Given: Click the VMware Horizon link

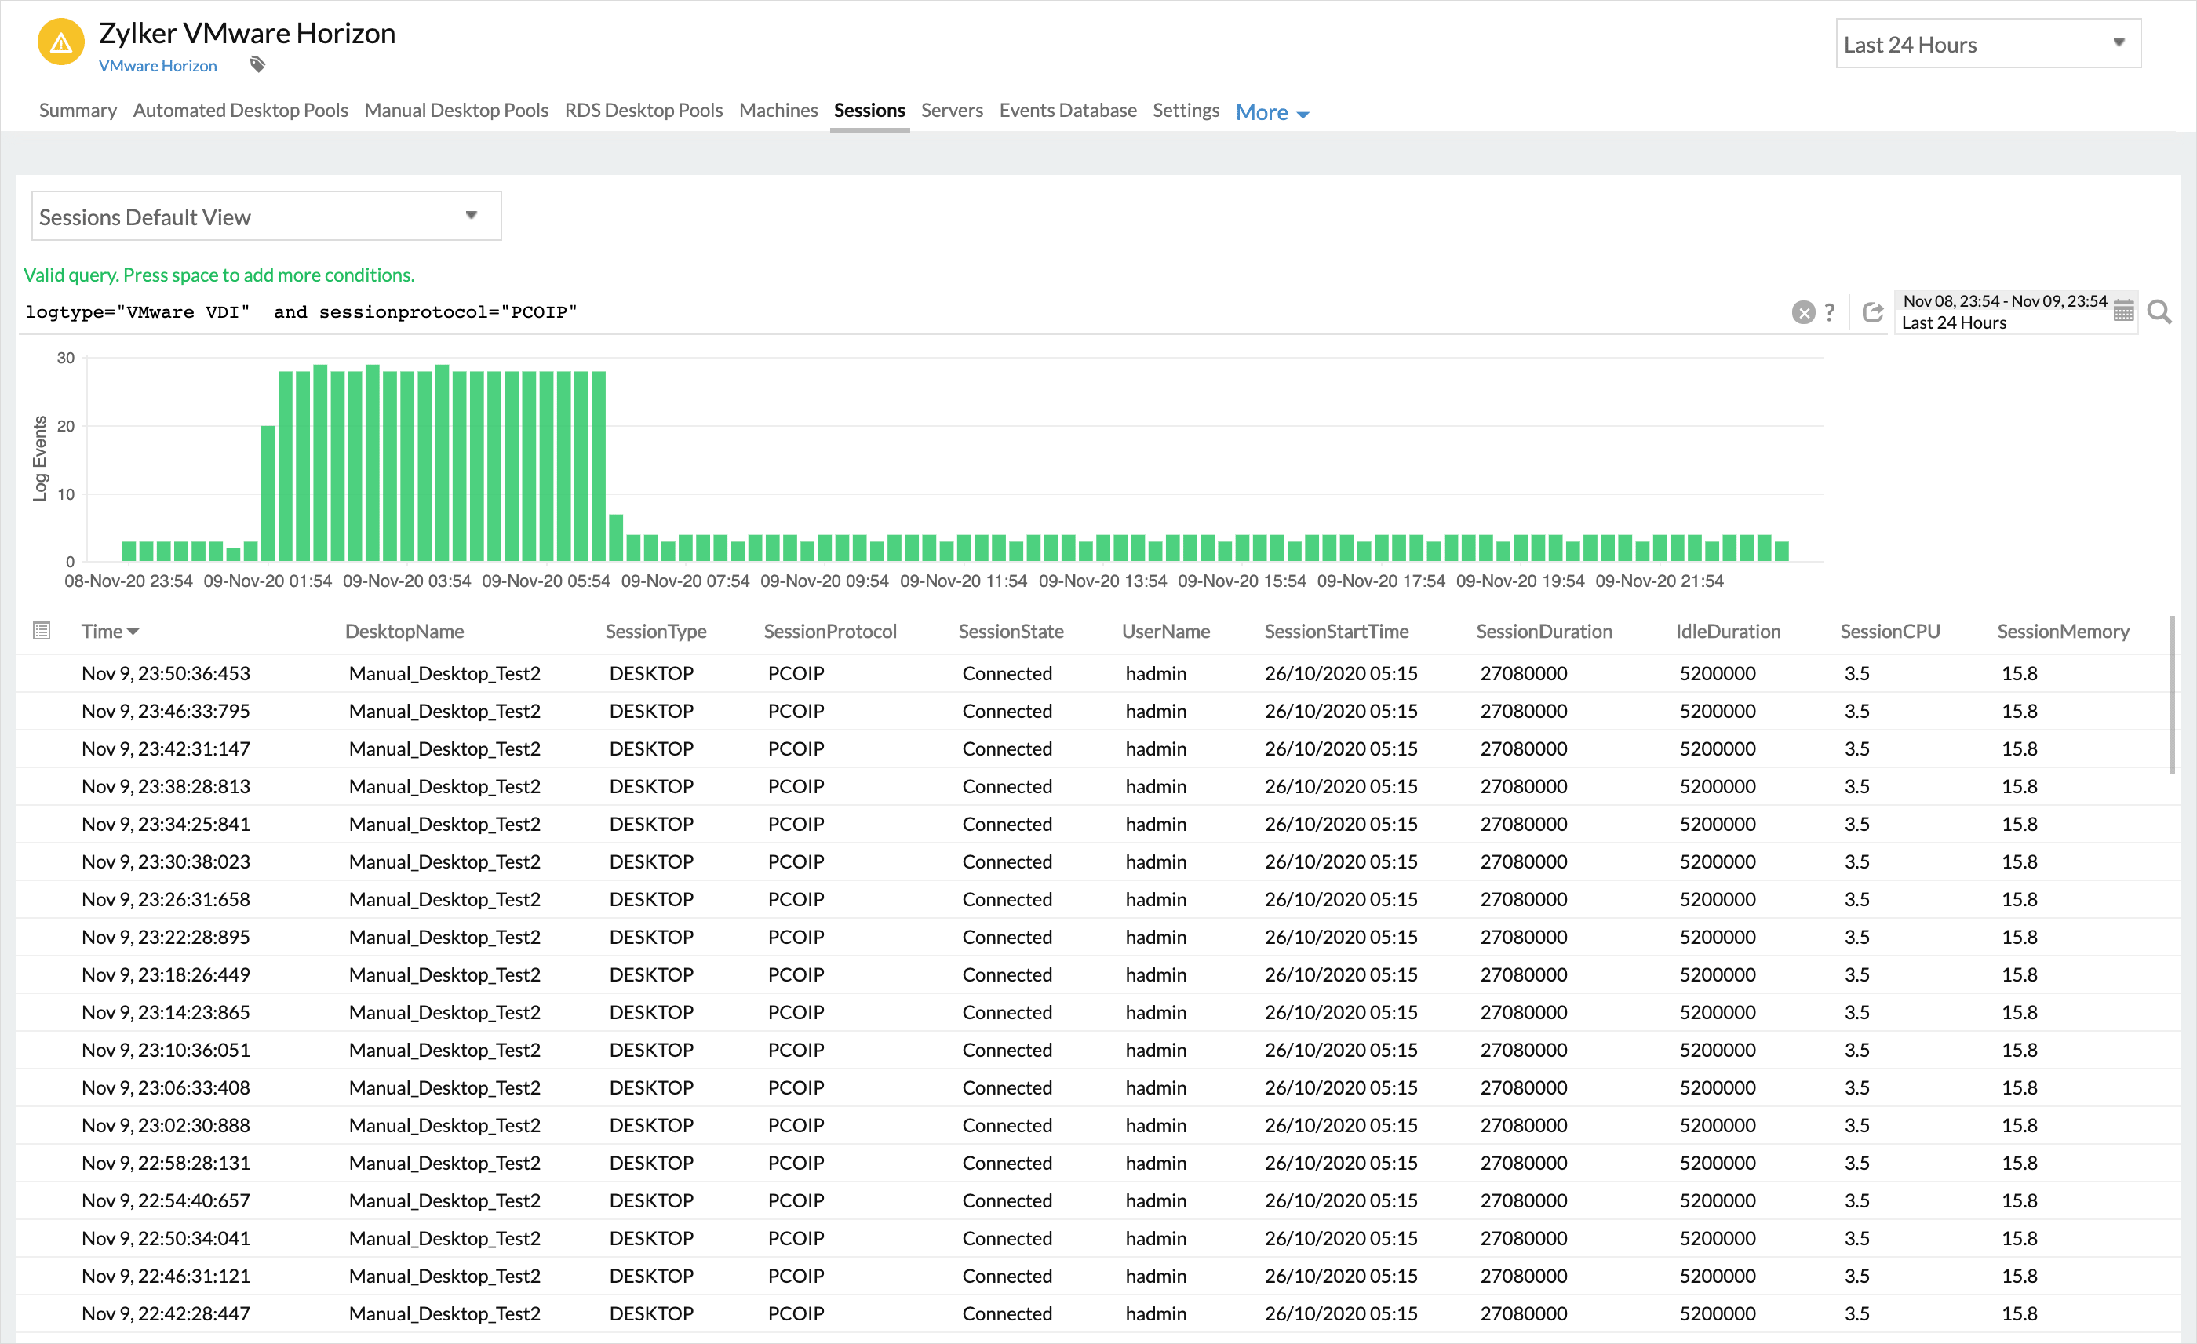Looking at the screenshot, I should 157,65.
